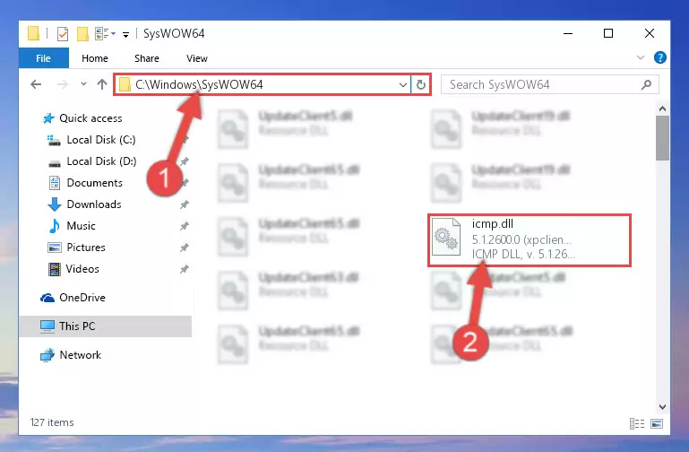689x452 pixels.
Task: Switch to the View ribbon tab
Action: [197, 58]
